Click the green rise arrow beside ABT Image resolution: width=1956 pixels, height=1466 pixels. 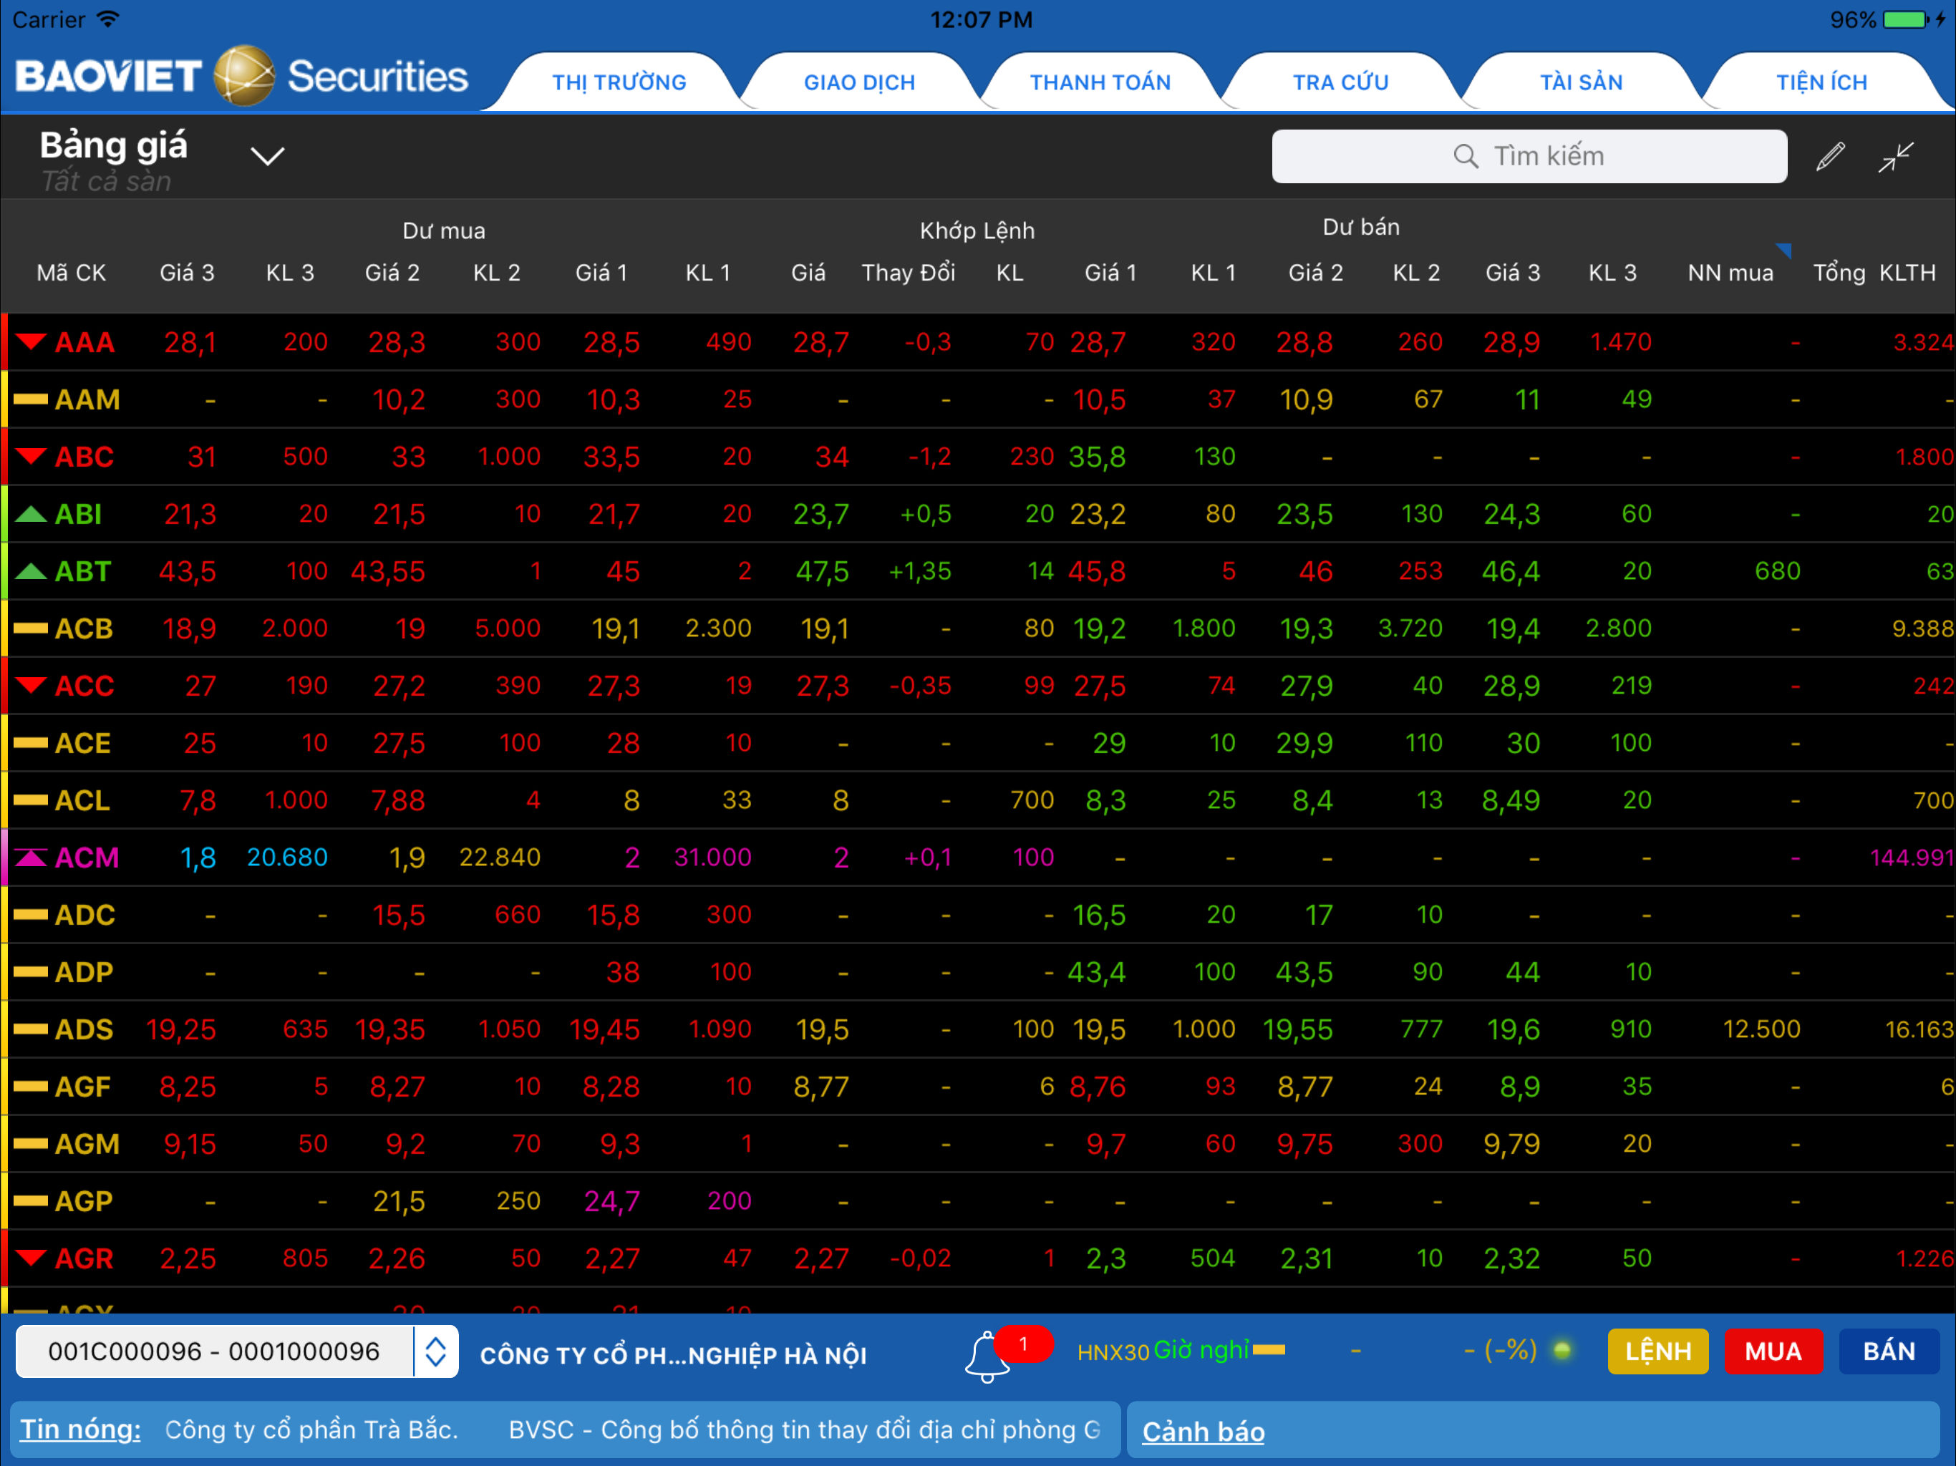point(29,571)
